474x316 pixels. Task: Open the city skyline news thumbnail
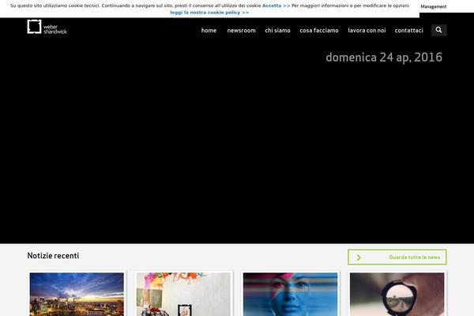(77, 294)
